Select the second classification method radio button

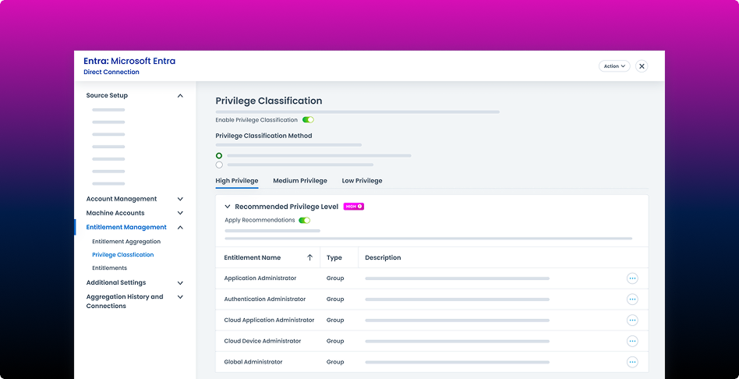click(219, 165)
